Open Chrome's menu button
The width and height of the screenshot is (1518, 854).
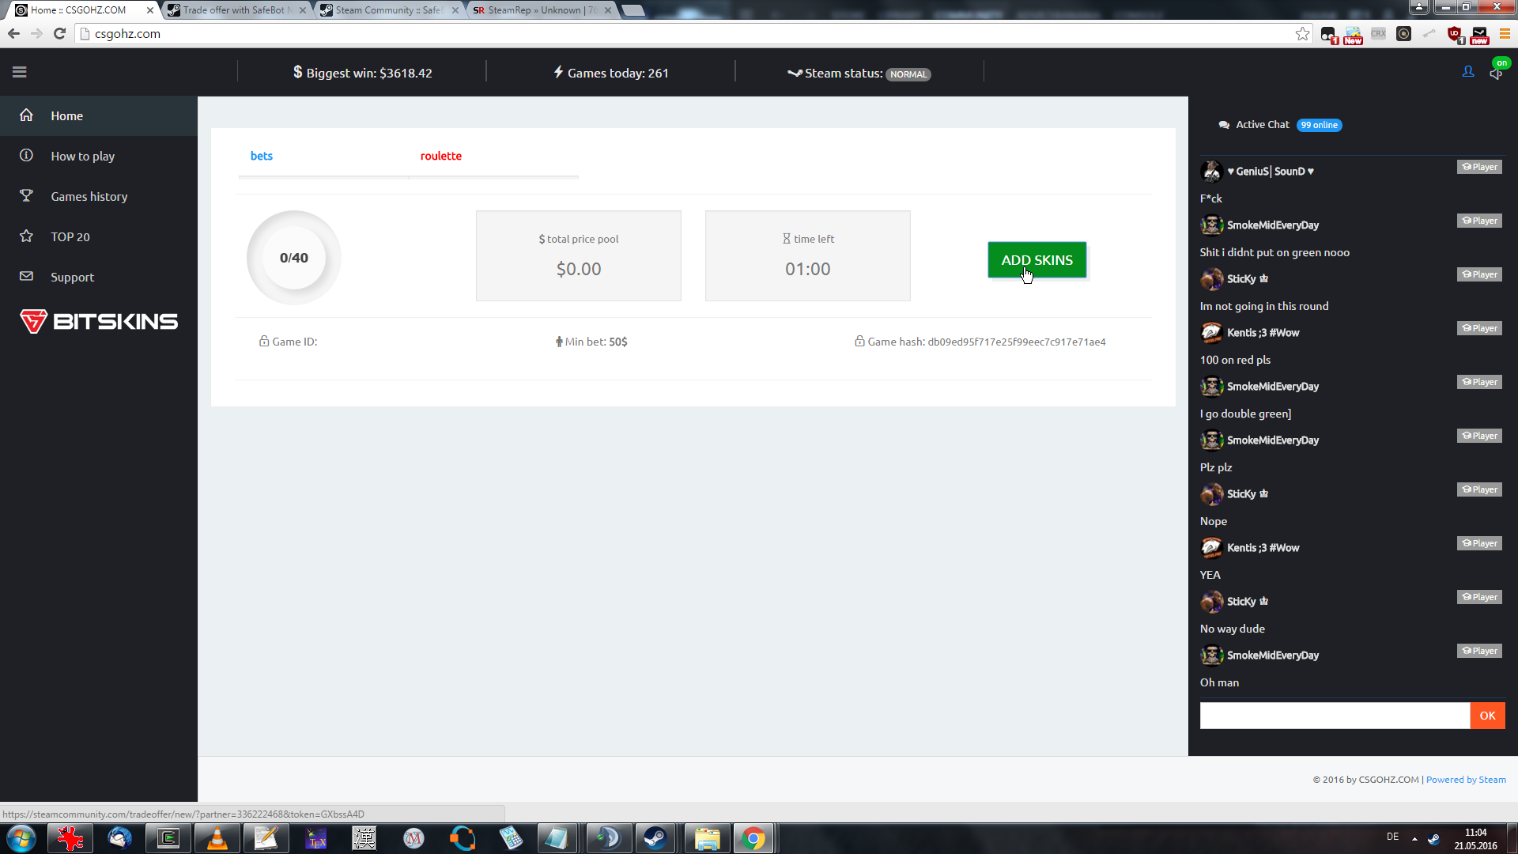1505,33
